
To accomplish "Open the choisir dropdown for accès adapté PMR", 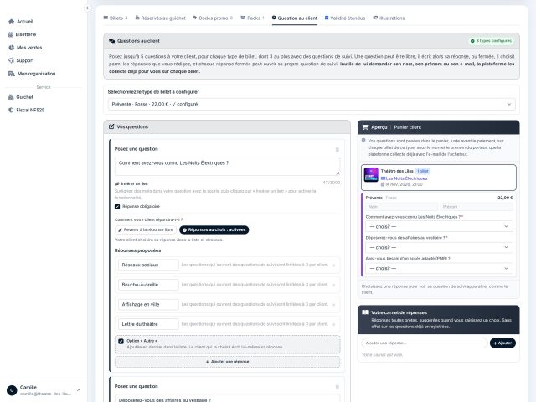I will tap(439, 268).
